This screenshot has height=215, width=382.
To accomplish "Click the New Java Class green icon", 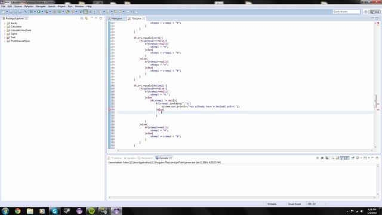I will 59,12.
